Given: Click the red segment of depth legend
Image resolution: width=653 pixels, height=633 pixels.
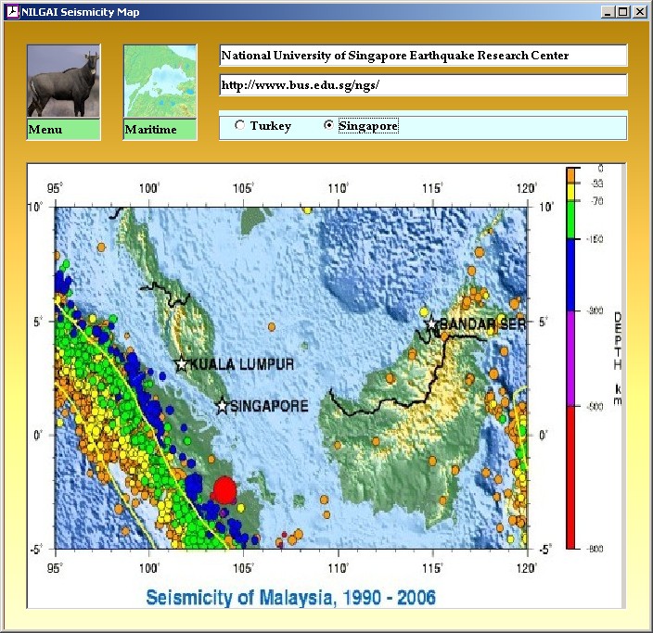Looking at the screenshot, I should pos(572,477).
